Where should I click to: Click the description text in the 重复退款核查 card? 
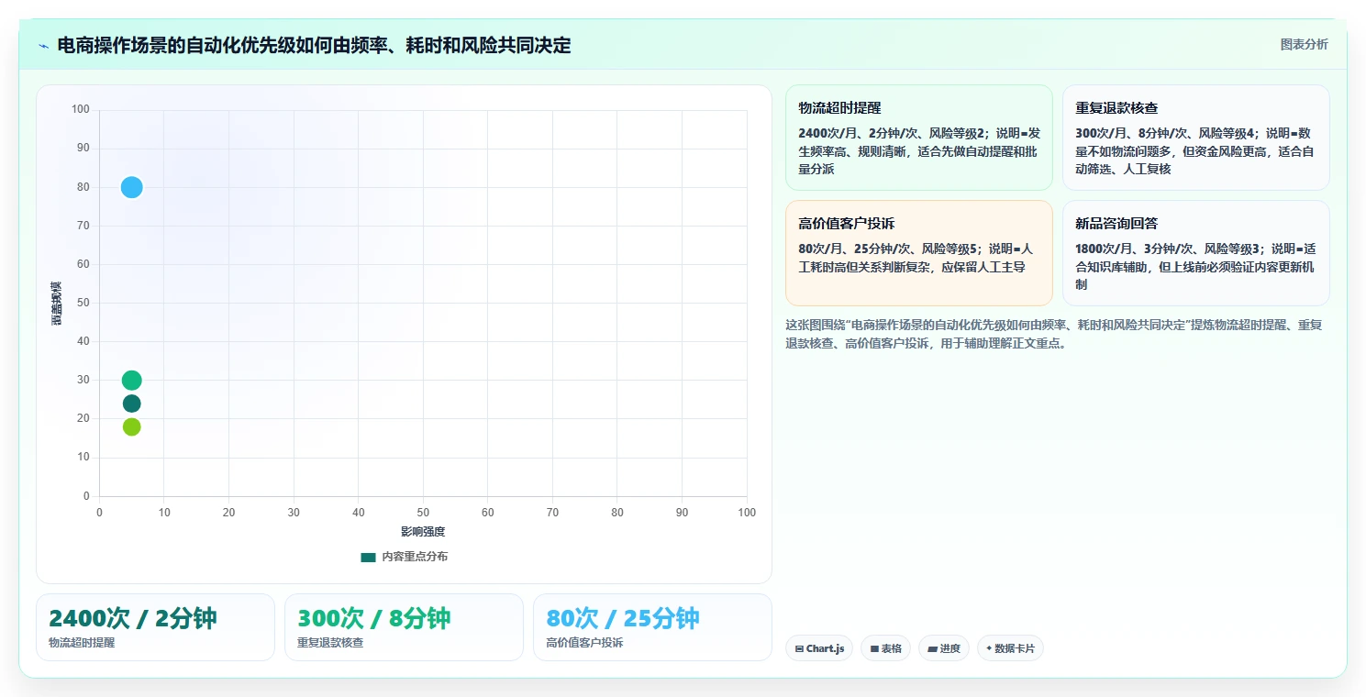click(1195, 151)
